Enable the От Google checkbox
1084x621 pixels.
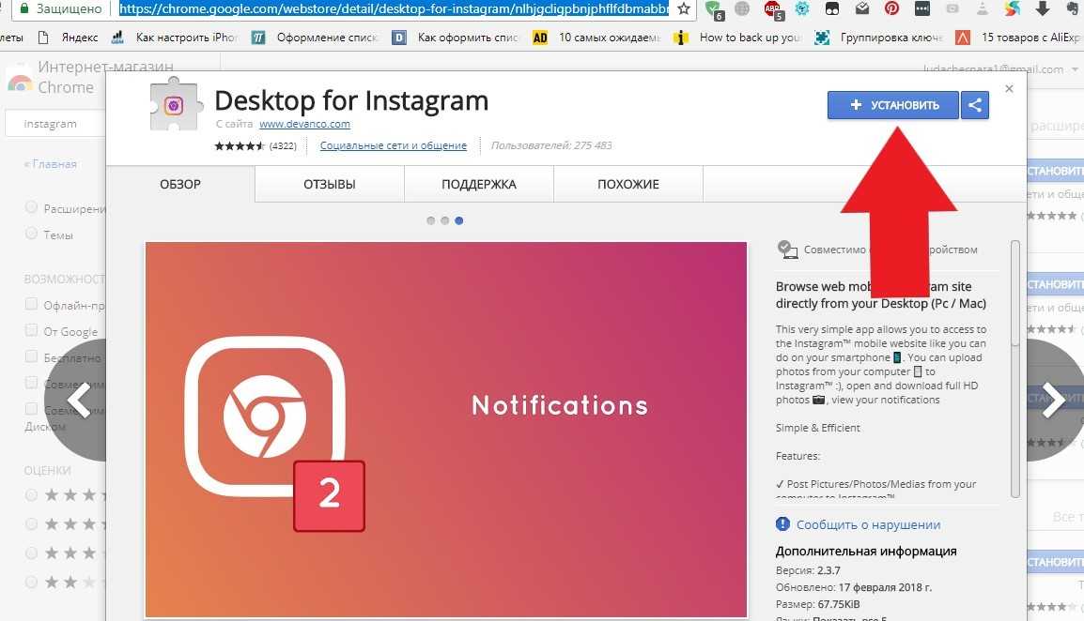point(31,330)
